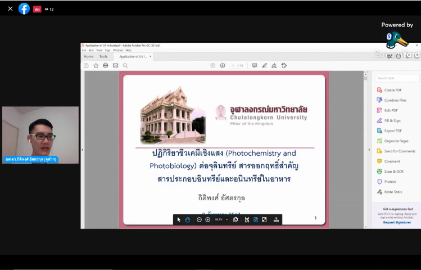This screenshot has height=270, width=421.
Task: Expand the left navigation pane arrow
Action: (83, 150)
